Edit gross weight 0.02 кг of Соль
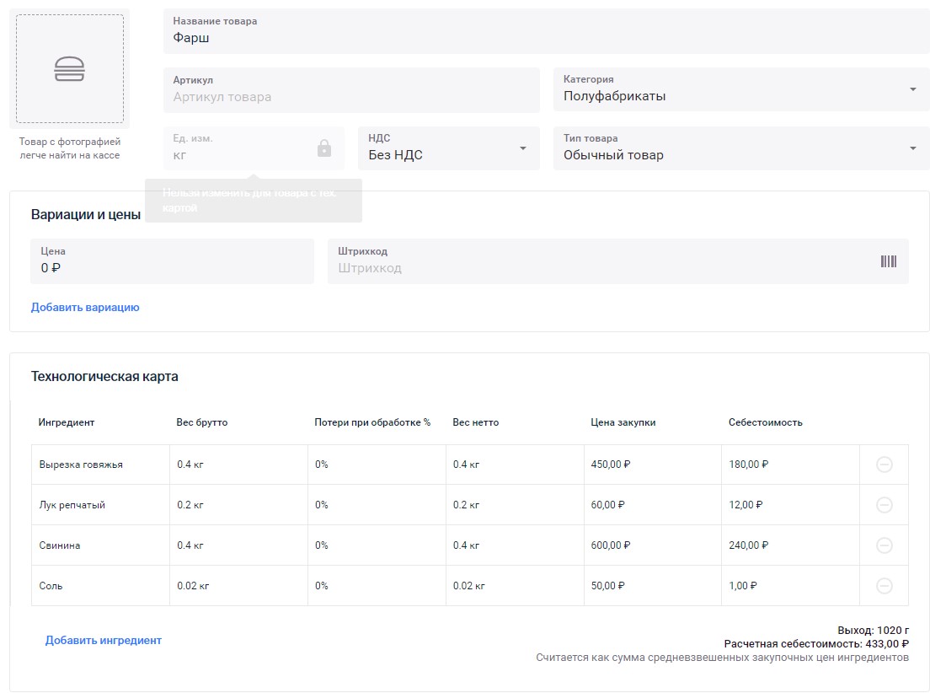The width and height of the screenshot is (930, 693). click(238, 586)
